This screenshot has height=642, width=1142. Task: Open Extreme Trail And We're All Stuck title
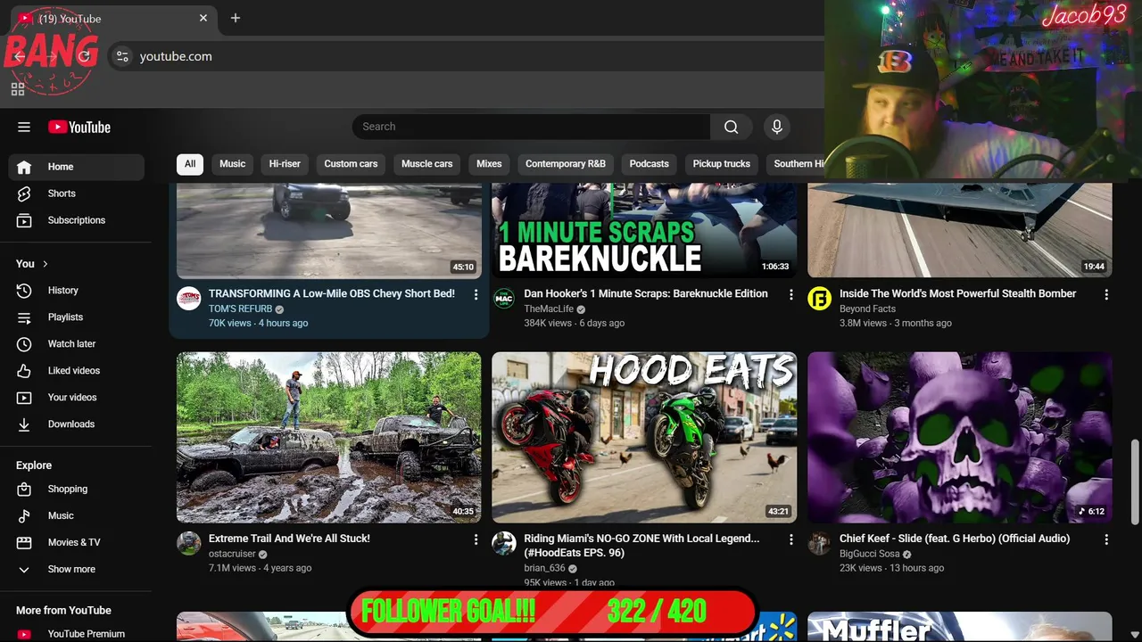289,539
